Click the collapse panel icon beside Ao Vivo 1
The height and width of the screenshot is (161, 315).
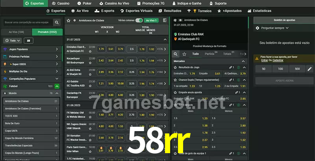click(164, 20)
